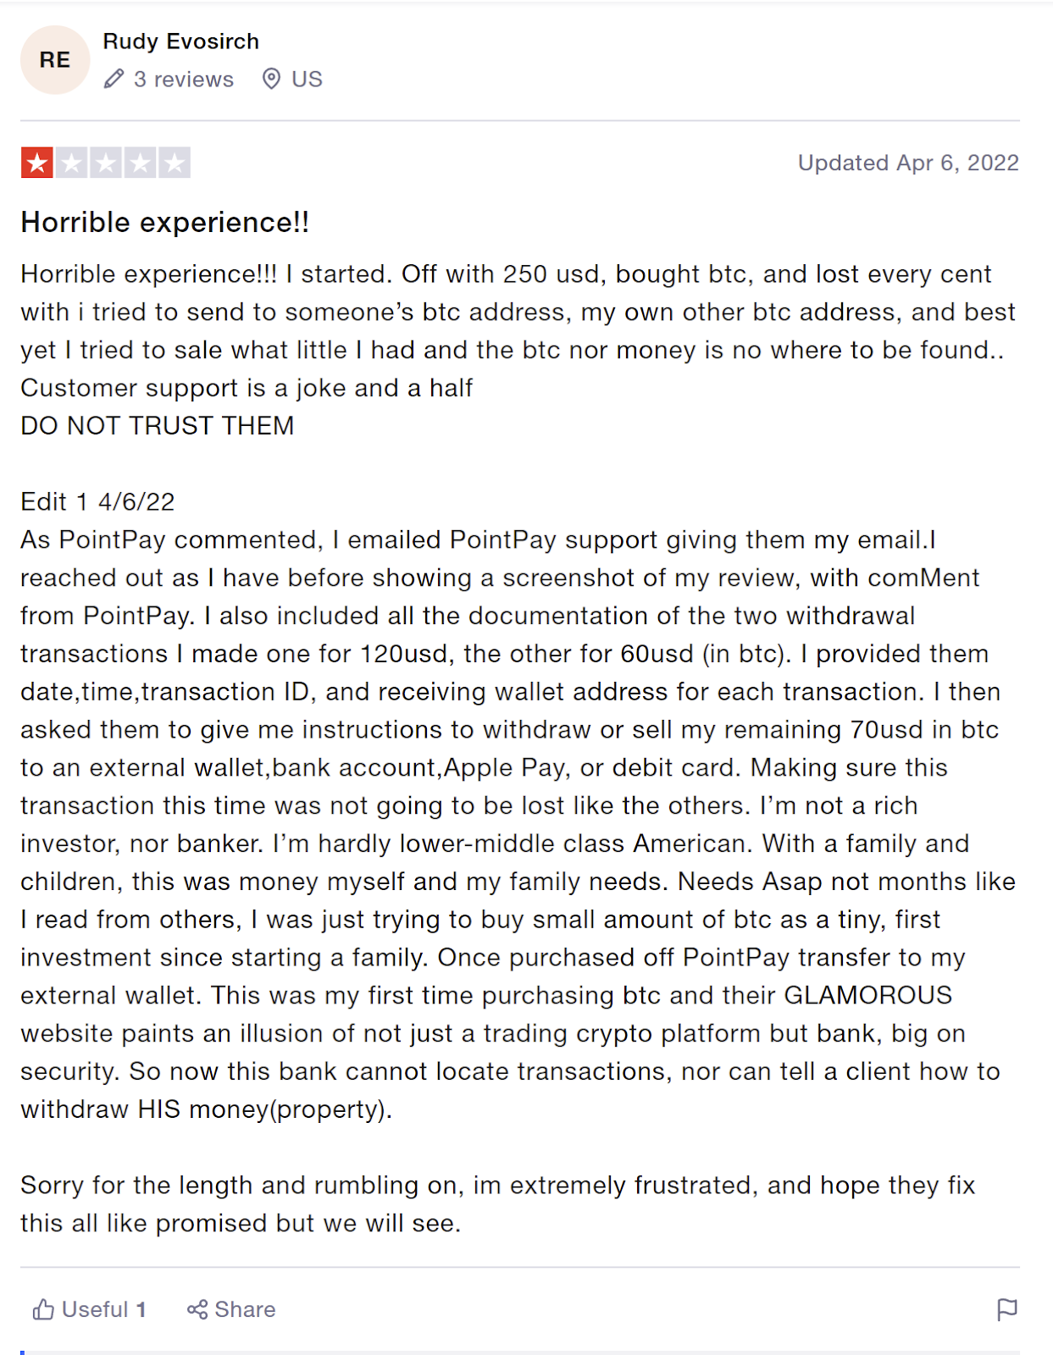Screen dimensions: 1053x1355
Task: Click the third gray star
Action: [x=106, y=163]
